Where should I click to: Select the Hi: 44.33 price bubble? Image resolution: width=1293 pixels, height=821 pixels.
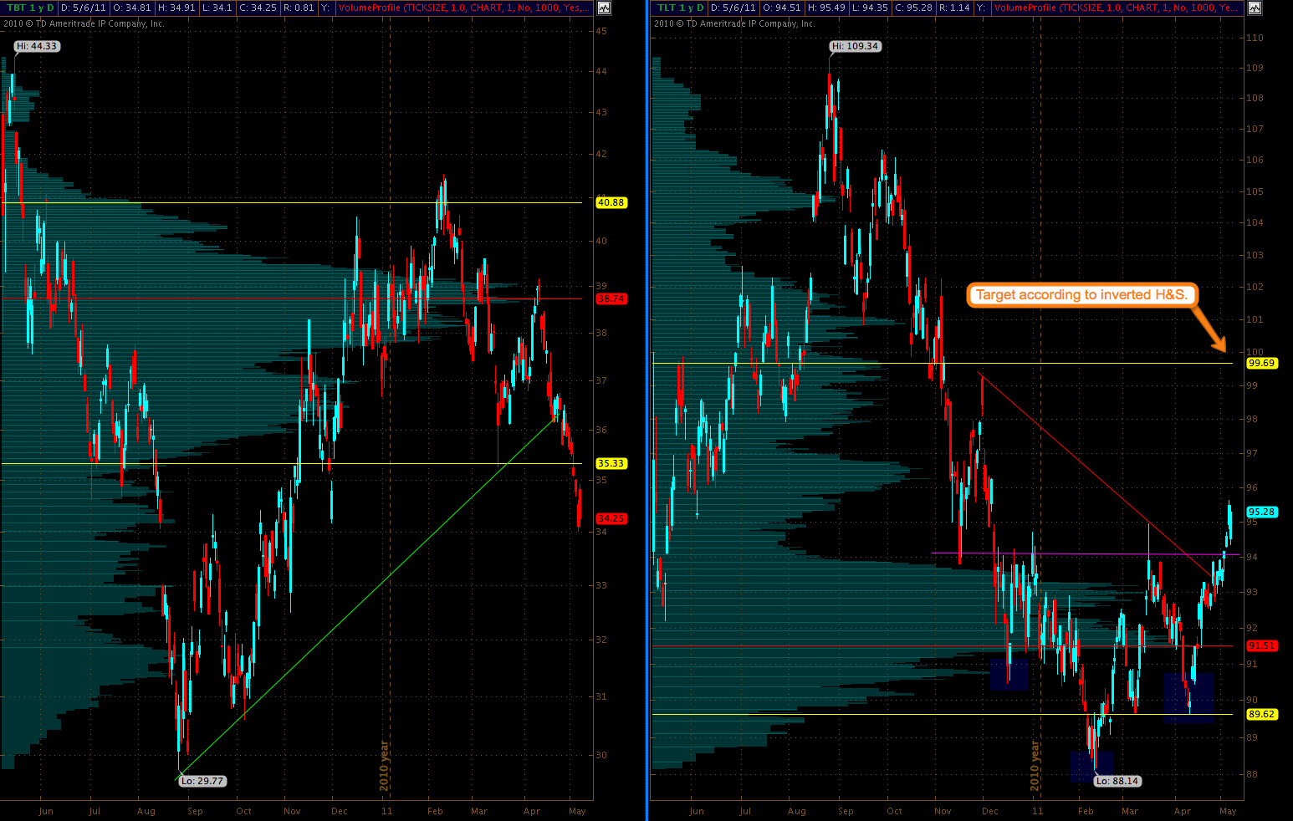click(37, 46)
